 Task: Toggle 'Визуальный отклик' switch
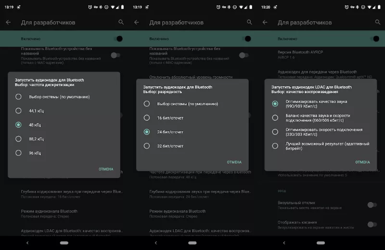[372, 205]
